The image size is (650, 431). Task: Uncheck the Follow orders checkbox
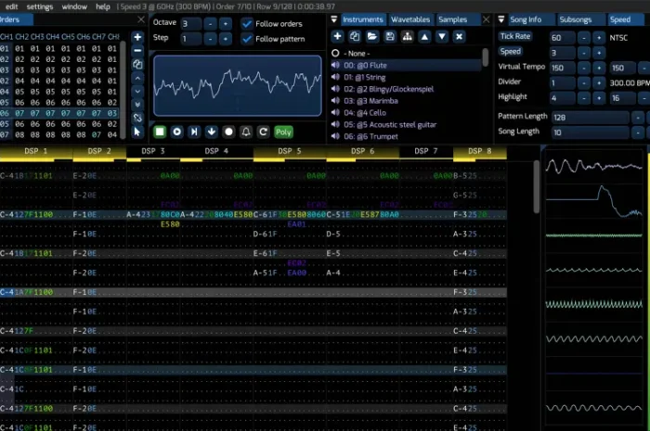coord(247,23)
